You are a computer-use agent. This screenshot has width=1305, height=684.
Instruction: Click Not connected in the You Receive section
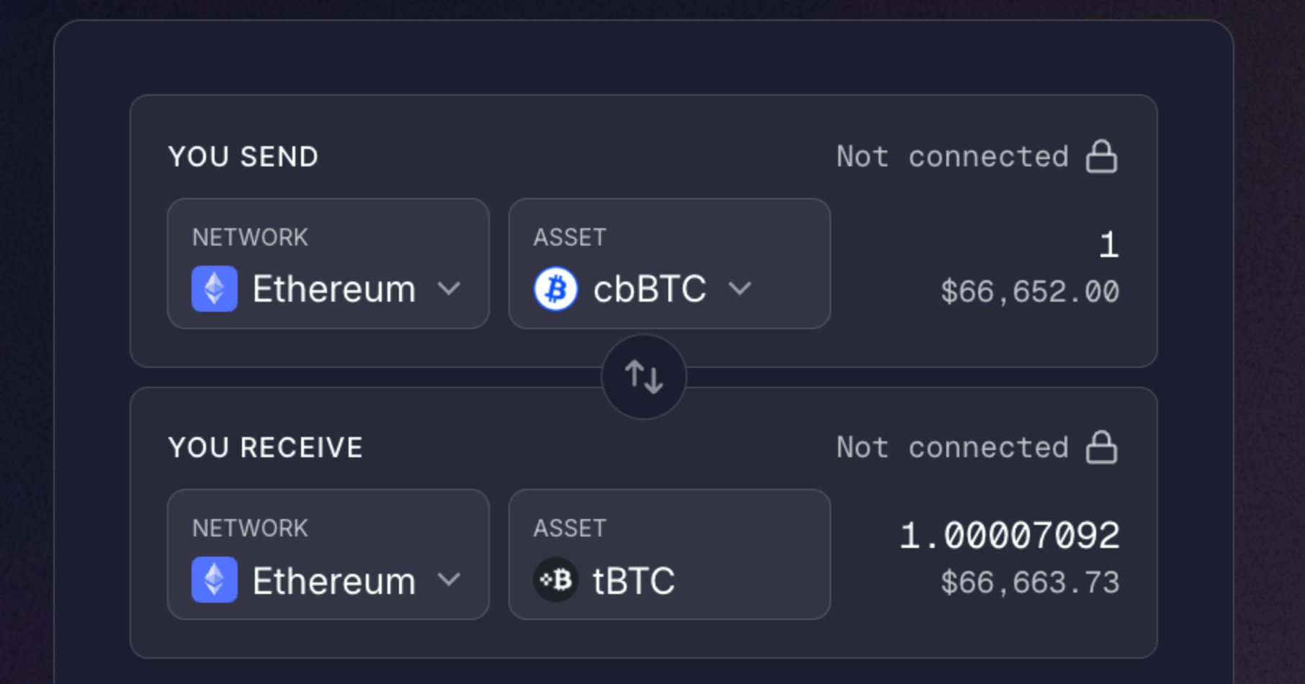951,447
